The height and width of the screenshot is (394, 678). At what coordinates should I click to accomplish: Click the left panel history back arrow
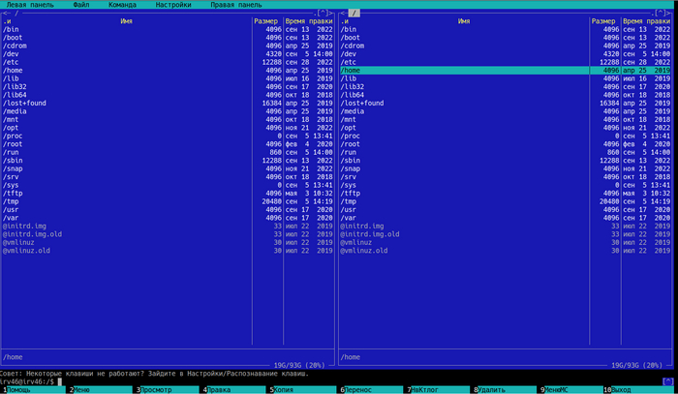click(x=4, y=13)
